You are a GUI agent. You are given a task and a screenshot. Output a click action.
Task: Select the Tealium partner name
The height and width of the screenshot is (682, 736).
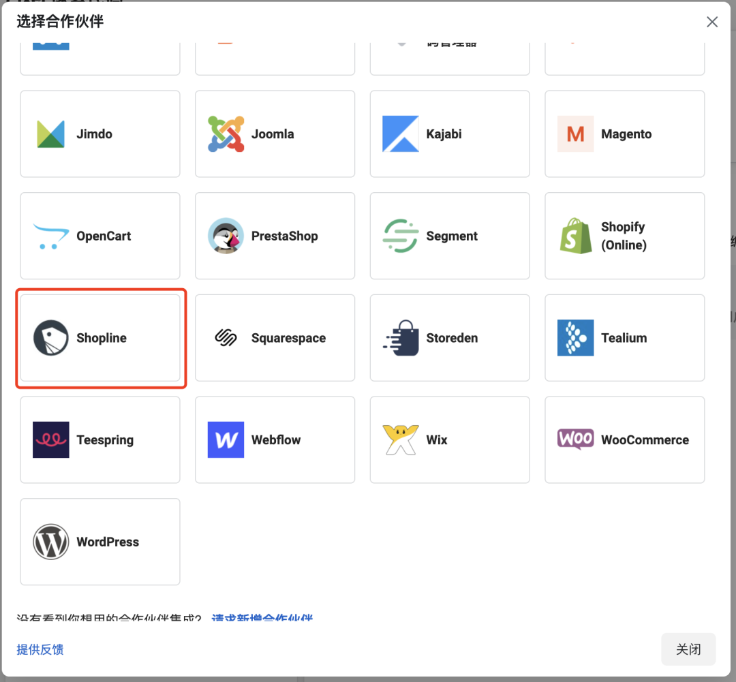[x=624, y=338]
